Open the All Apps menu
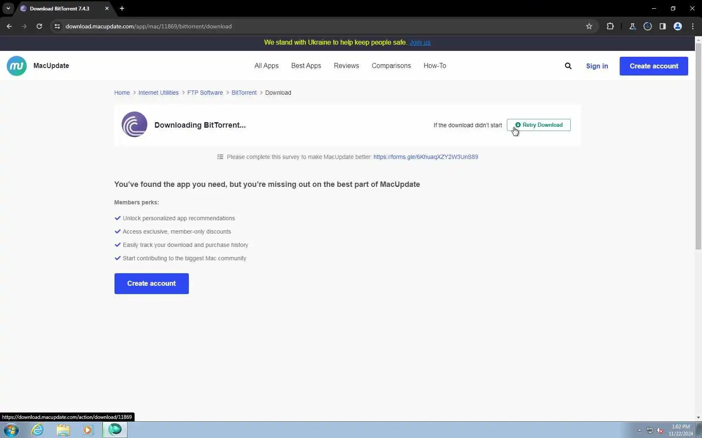Viewport: 702px width, 438px height. click(267, 66)
